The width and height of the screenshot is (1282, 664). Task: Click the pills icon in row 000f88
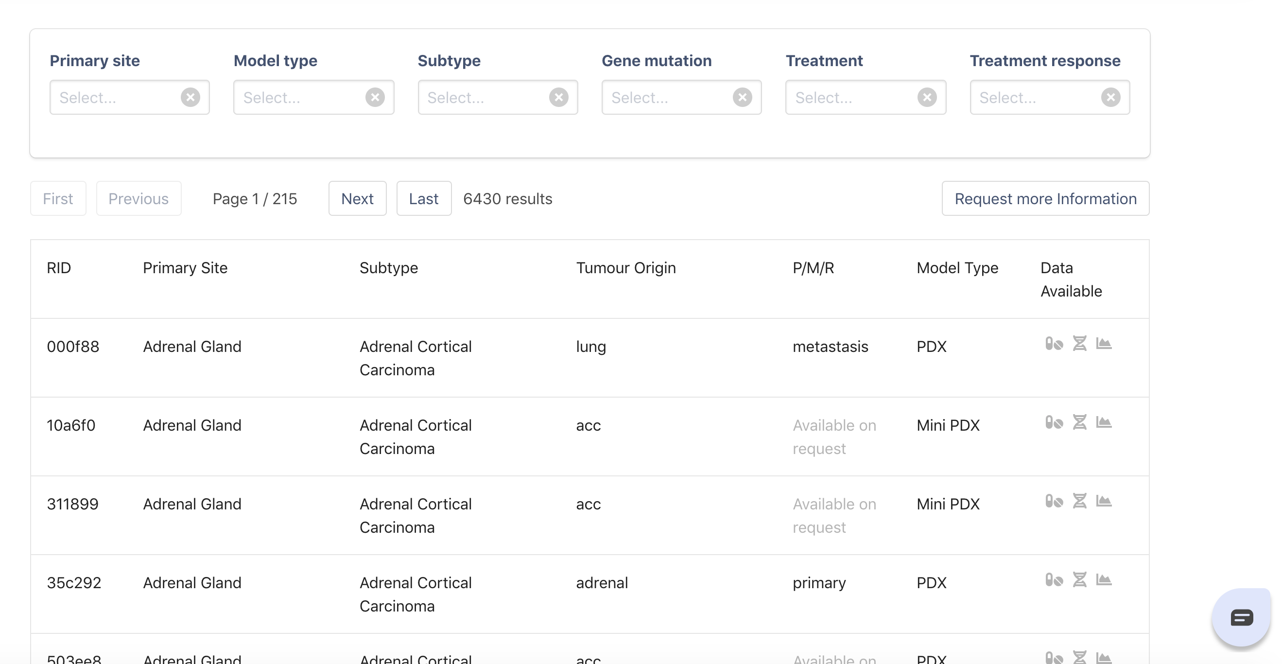click(1054, 344)
